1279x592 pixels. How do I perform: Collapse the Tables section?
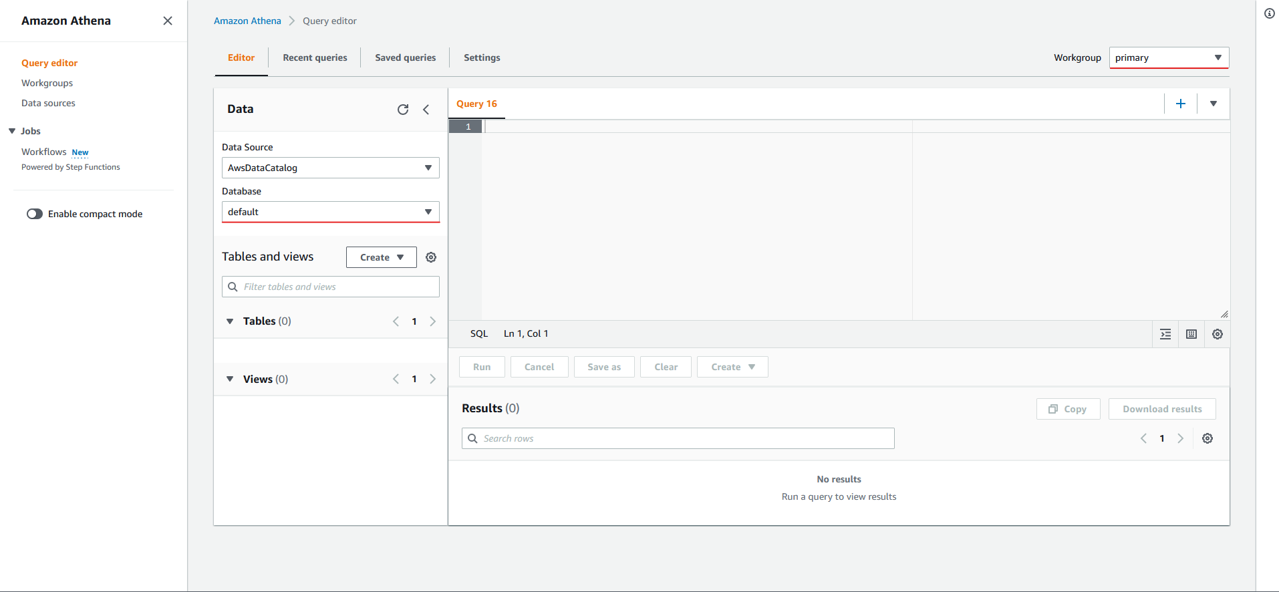pyautogui.click(x=230, y=321)
